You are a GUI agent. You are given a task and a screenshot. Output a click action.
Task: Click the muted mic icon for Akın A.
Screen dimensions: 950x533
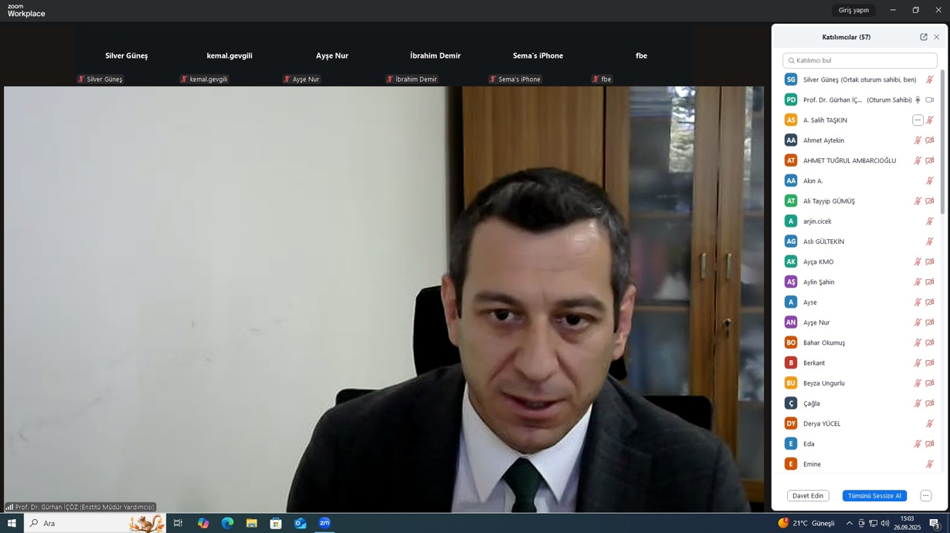coord(930,181)
